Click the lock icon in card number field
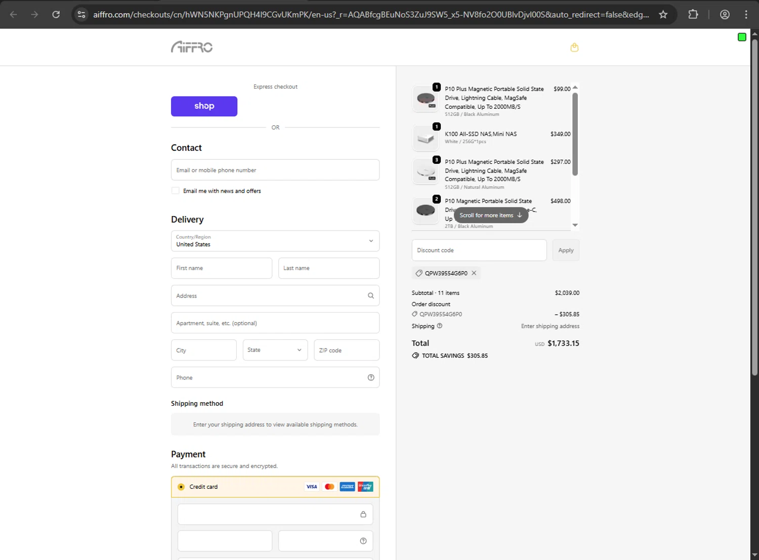The width and height of the screenshot is (759, 560). point(363,514)
